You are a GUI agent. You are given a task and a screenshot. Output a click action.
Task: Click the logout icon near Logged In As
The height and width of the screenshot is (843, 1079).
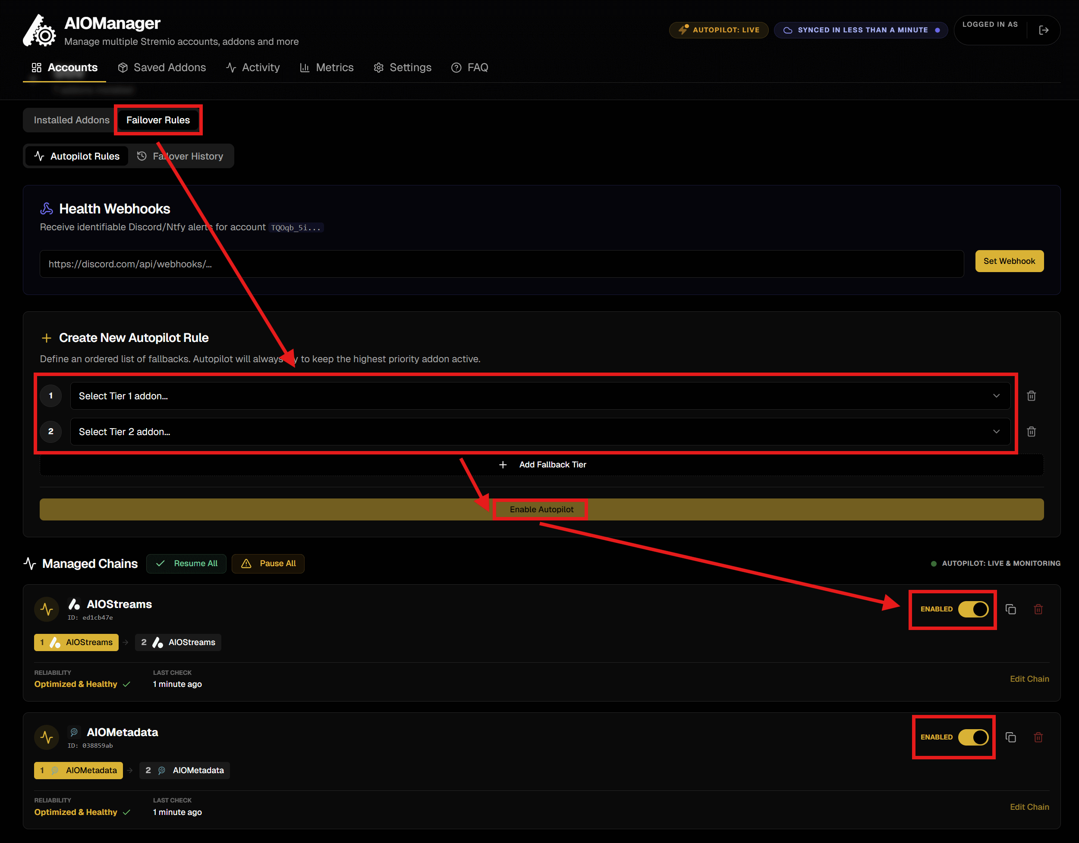[x=1044, y=30]
